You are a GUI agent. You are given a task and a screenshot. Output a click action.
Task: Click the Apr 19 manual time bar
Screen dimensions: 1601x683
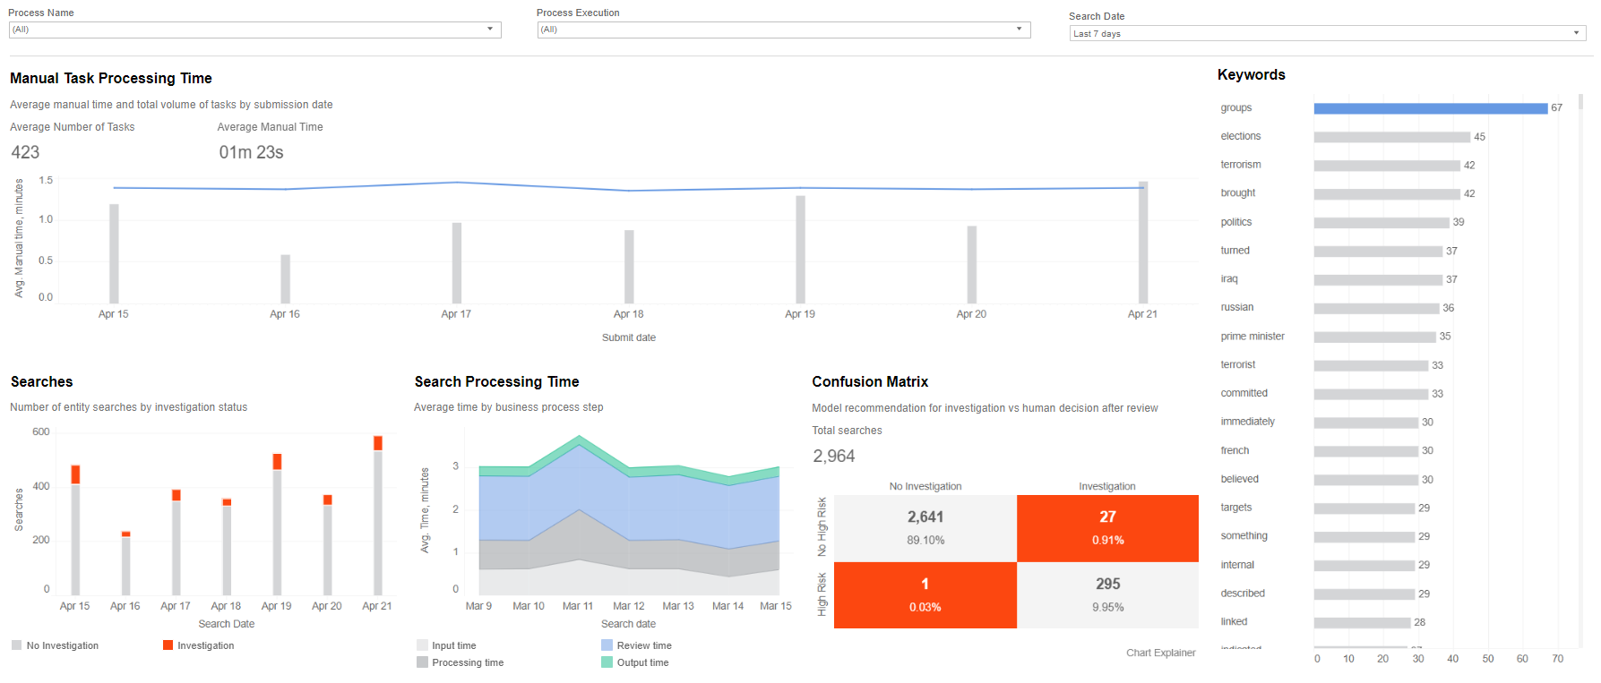click(800, 250)
